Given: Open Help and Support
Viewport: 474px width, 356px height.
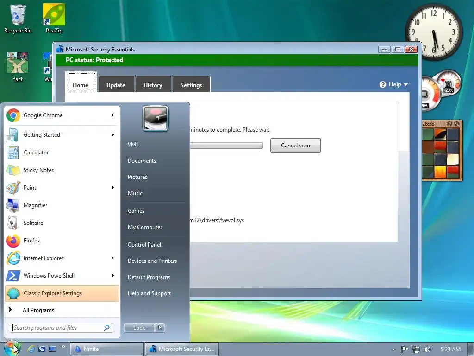Looking at the screenshot, I should (x=156, y=293).
